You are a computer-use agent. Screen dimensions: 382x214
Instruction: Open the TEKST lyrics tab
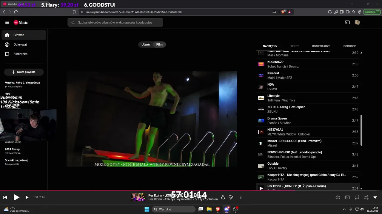pyautogui.click(x=295, y=46)
